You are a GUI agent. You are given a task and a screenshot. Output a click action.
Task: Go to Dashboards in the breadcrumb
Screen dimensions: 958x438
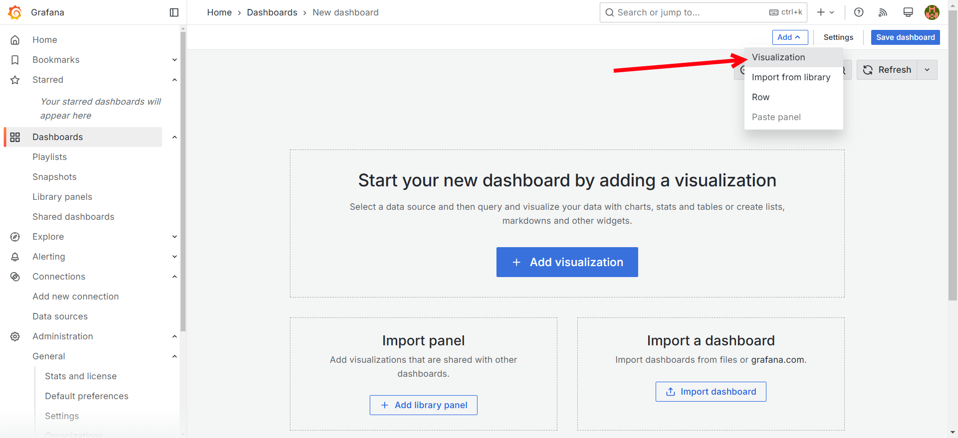tap(272, 12)
